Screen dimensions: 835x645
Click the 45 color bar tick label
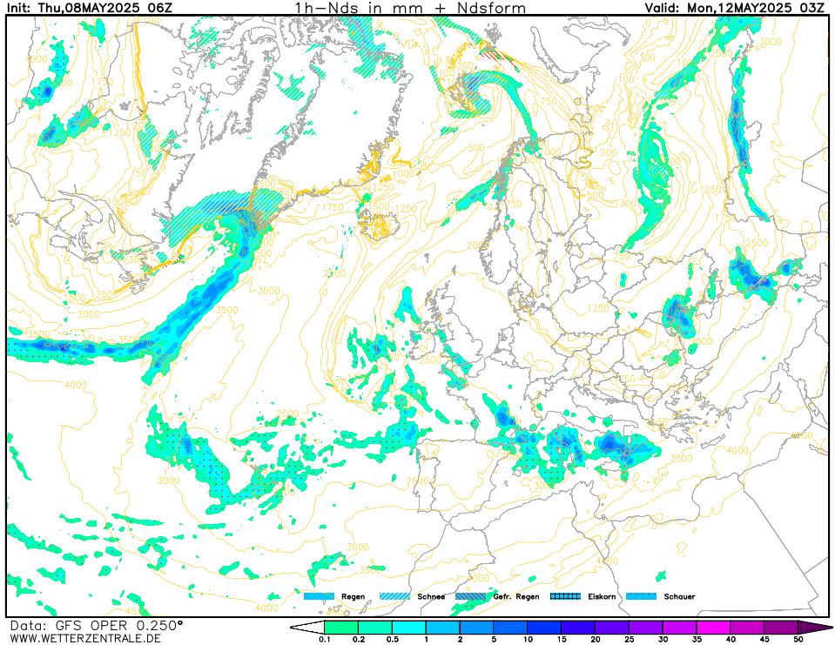point(764,639)
